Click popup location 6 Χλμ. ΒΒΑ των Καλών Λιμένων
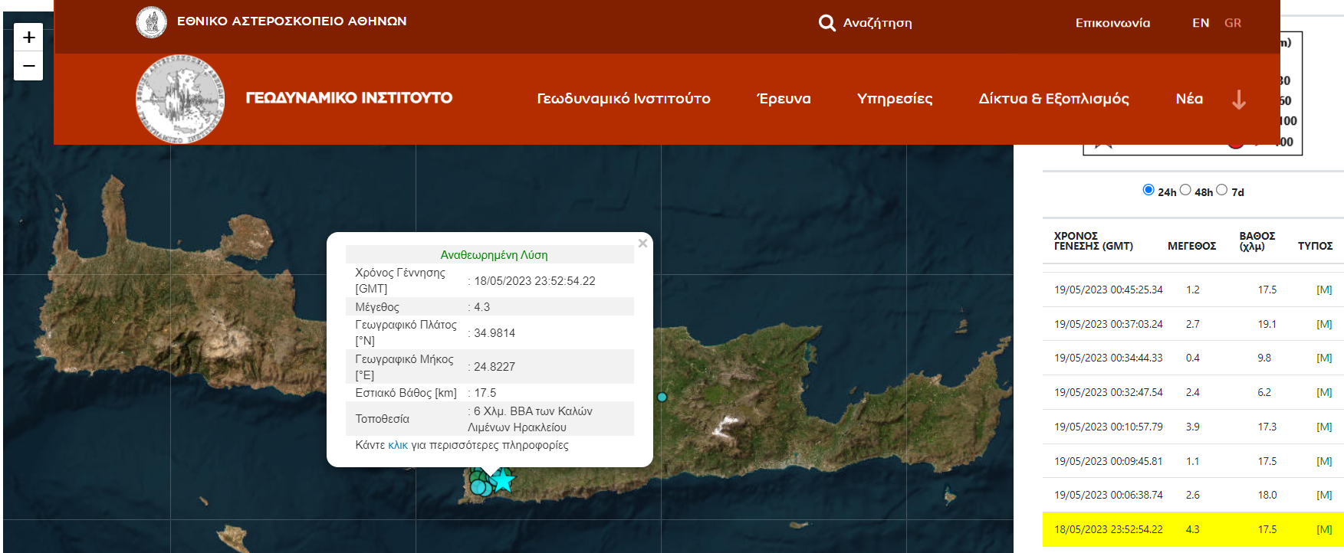Viewport: 1344px width, 553px height. (x=531, y=419)
